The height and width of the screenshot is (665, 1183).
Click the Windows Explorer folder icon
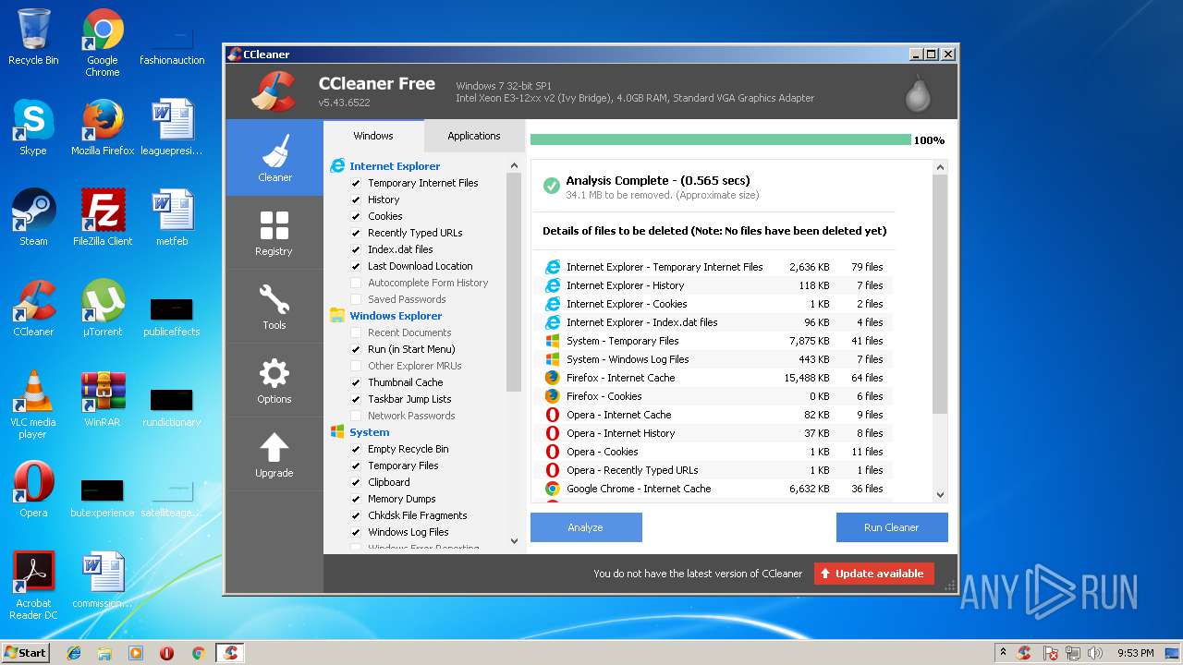click(x=337, y=316)
